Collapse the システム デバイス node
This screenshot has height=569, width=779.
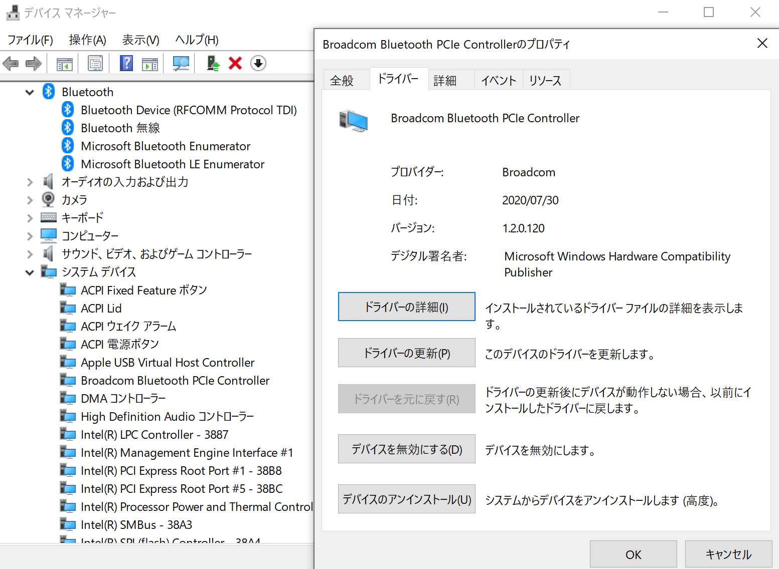coord(30,272)
